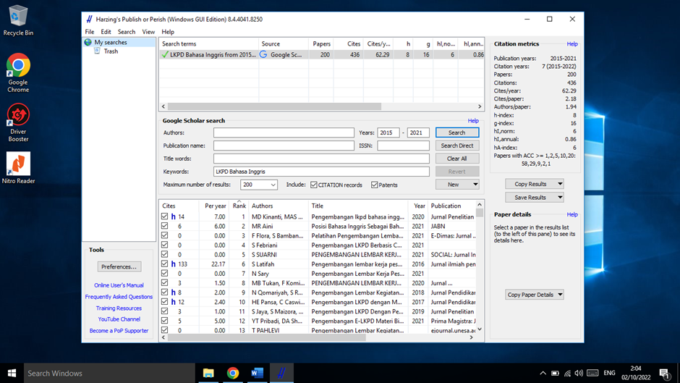
Task: Expand the Copy Paper Details dropdown arrow
Action: [x=560, y=295]
